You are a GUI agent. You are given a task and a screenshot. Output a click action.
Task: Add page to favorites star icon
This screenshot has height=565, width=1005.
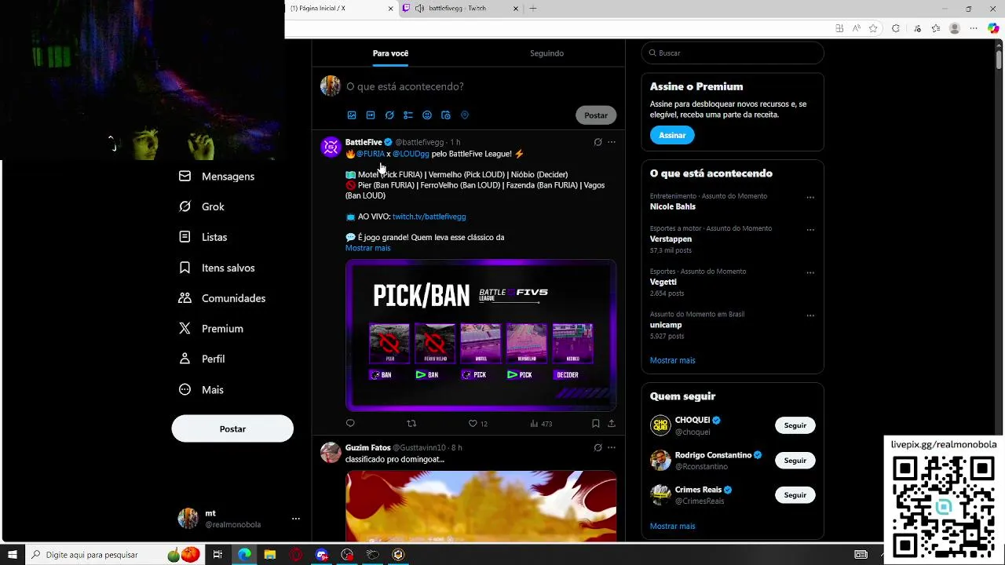[873, 28]
